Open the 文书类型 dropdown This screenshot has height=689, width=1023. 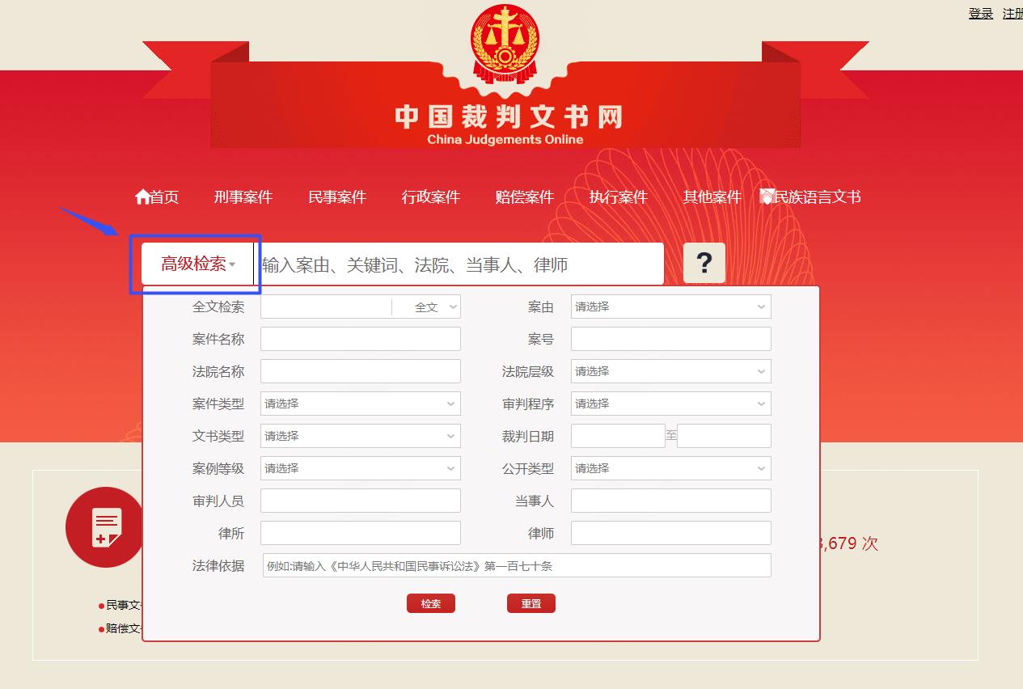pos(359,436)
